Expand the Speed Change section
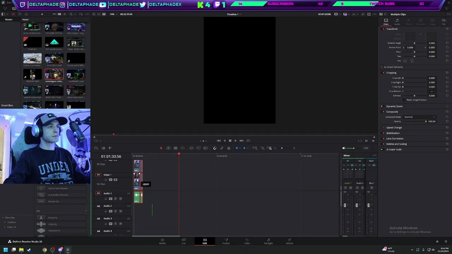 coord(394,128)
